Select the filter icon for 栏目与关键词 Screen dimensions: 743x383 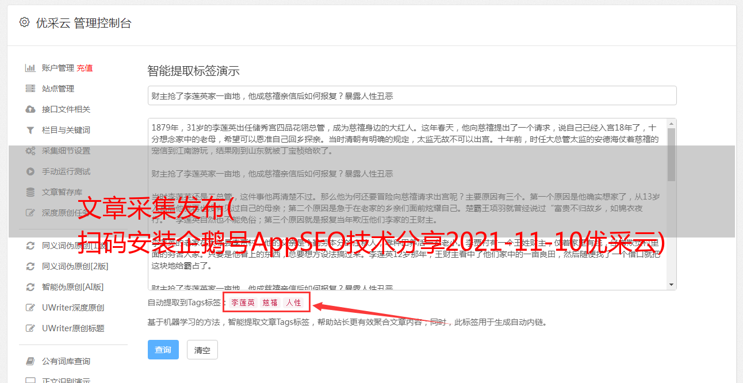pyautogui.click(x=30, y=130)
